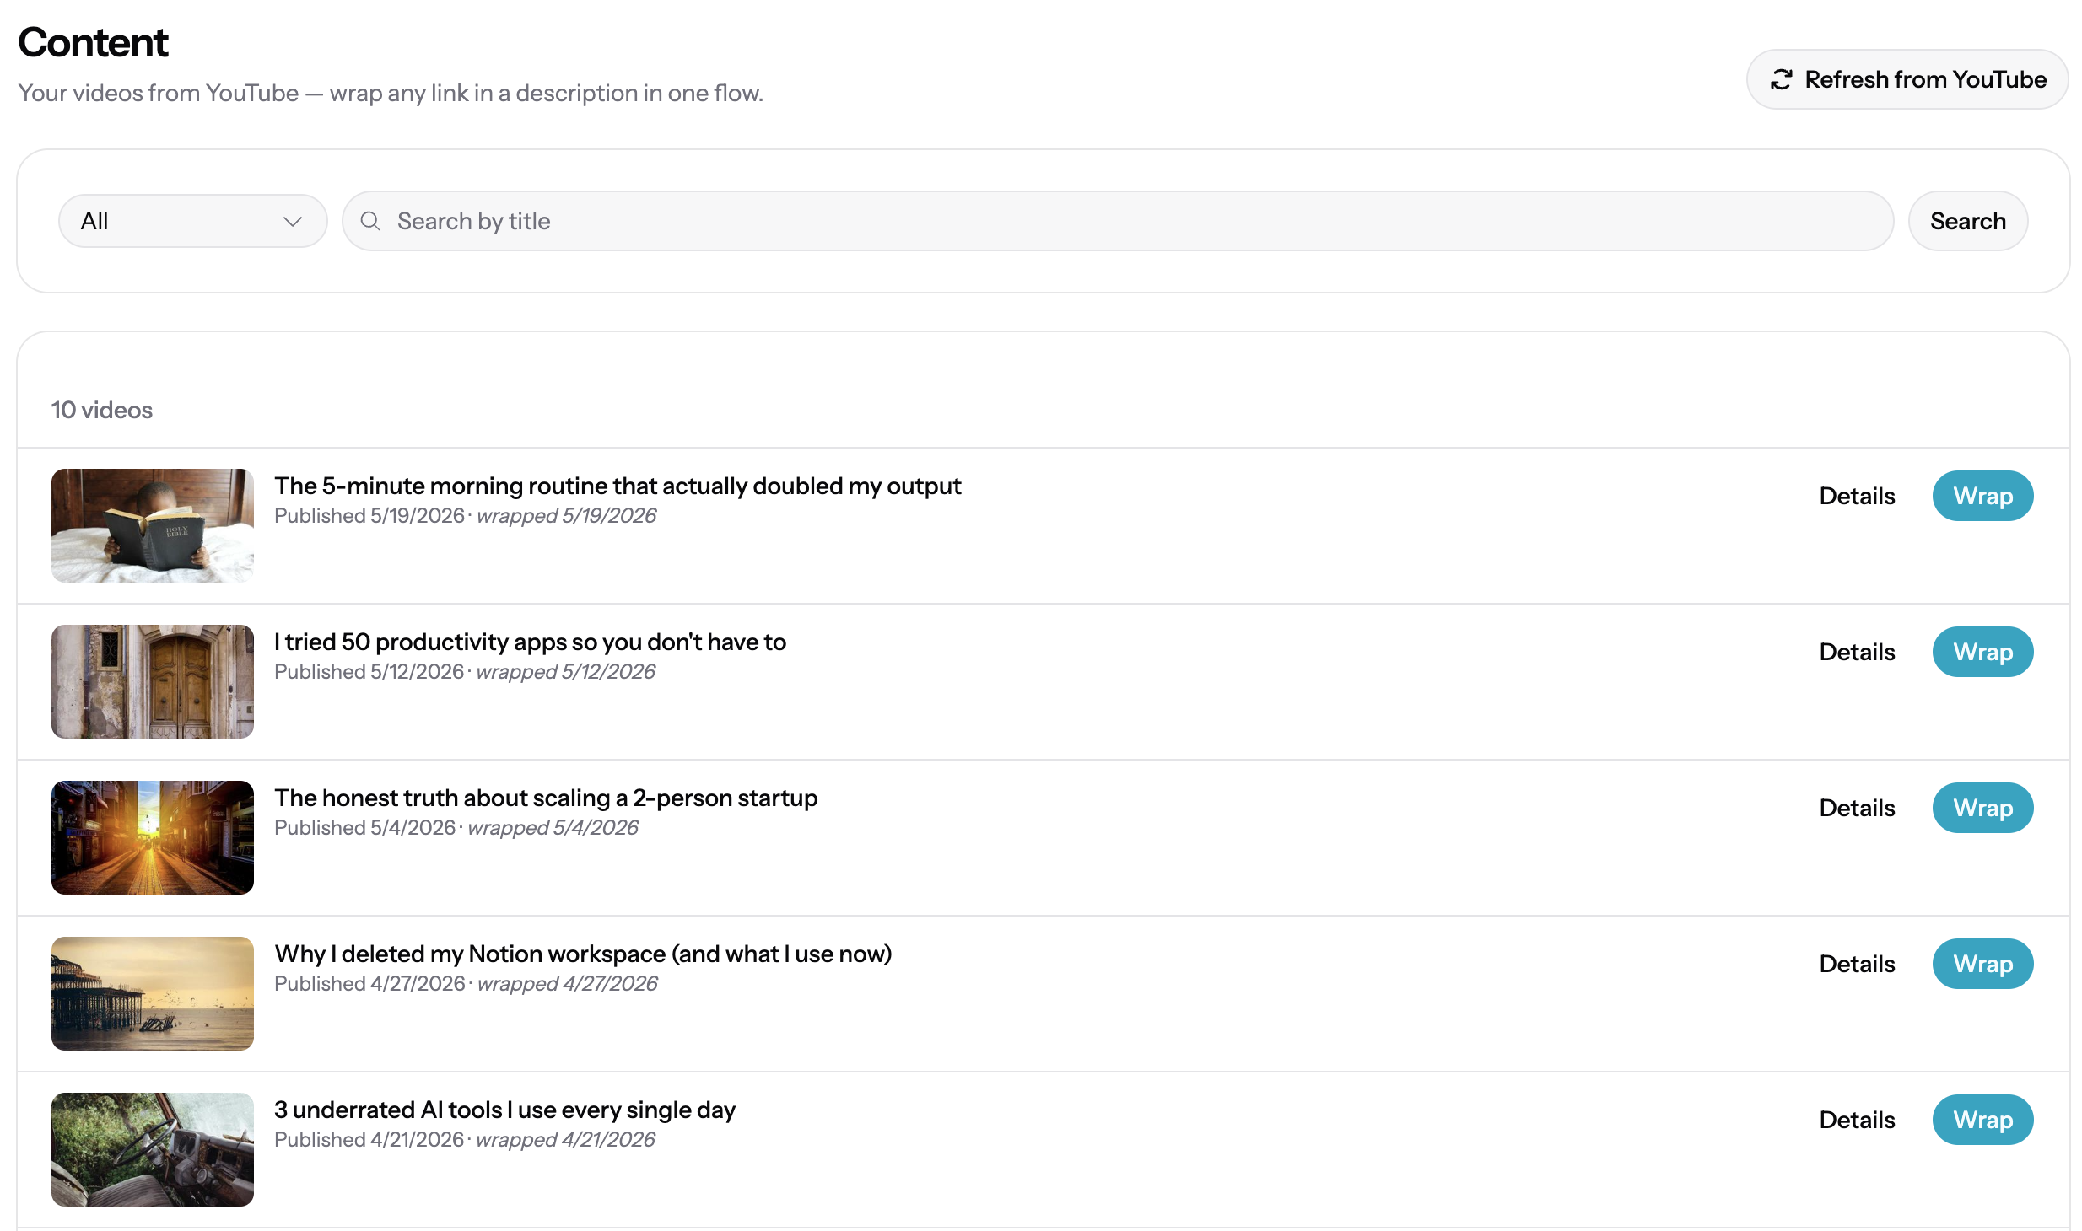Open Details for Notion workspace video
The image size is (2082, 1231).
(1857, 964)
